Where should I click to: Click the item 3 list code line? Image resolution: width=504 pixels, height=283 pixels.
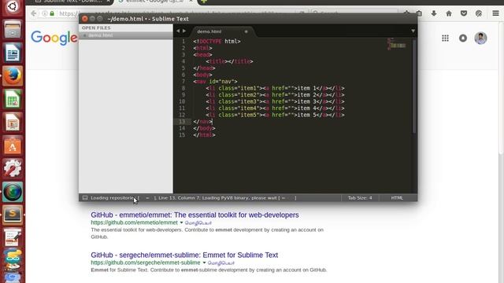point(275,101)
